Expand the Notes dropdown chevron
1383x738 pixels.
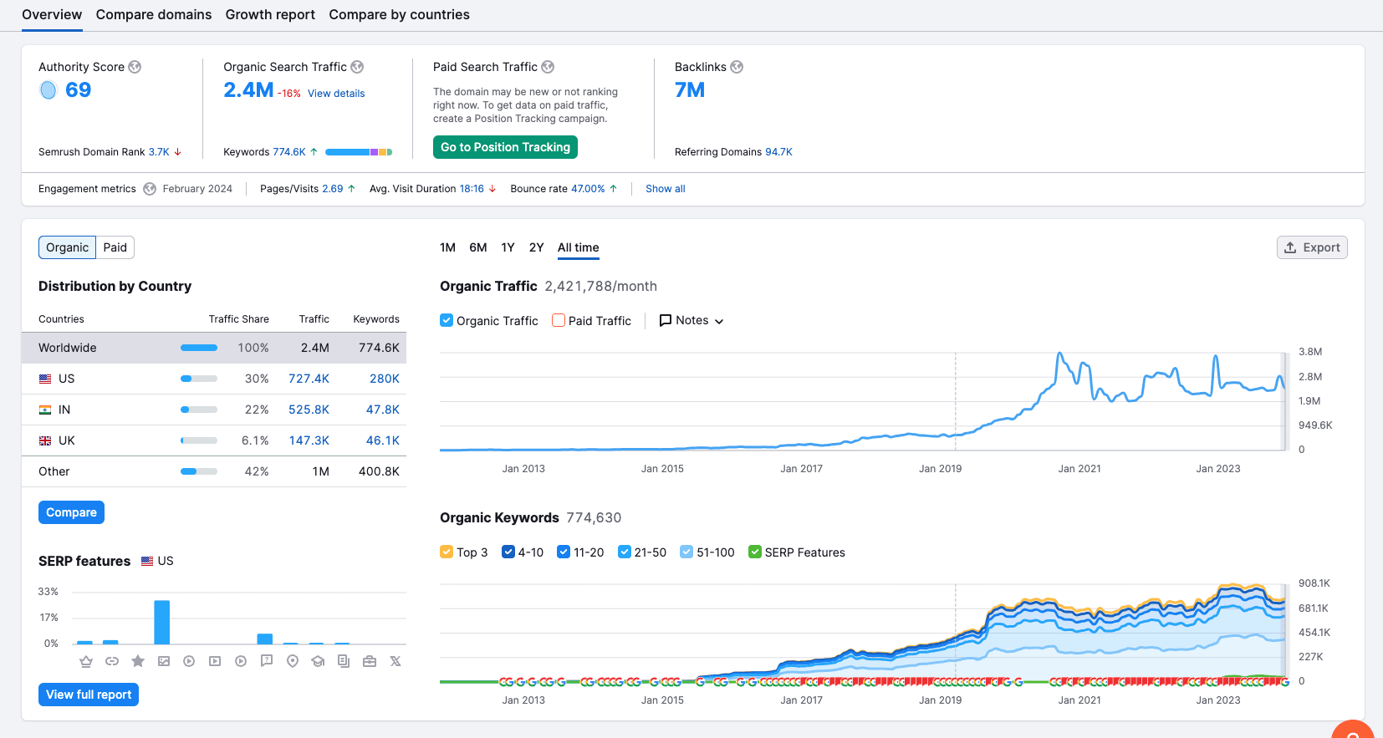click(719, 321)
